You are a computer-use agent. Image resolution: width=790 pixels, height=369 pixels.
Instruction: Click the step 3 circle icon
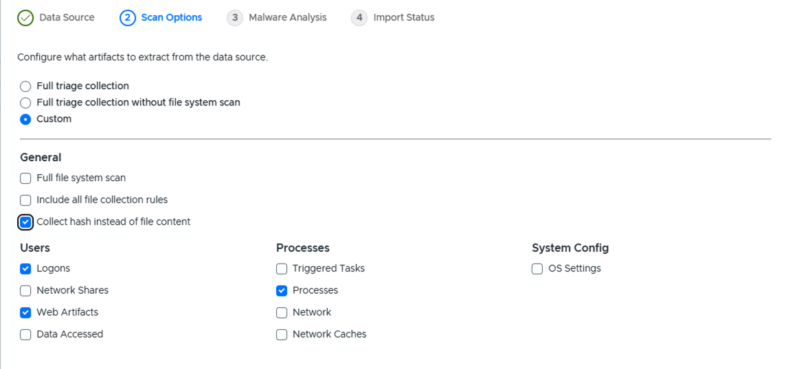235,18
